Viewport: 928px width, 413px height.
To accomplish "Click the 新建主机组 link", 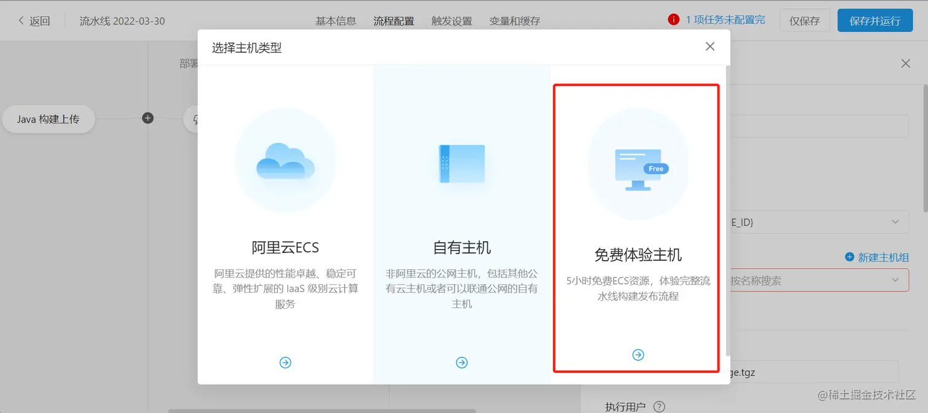I will (876, 257).
